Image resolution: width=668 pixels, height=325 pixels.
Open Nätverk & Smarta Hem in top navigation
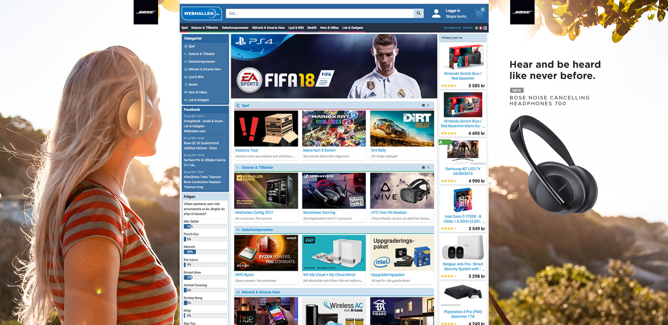point(268,28)
